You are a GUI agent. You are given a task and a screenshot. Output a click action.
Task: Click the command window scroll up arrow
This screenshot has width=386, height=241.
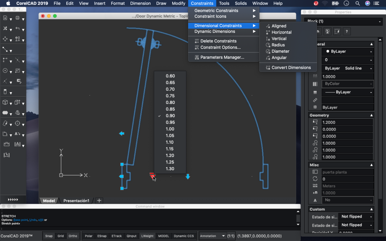(x=298, y=212)
